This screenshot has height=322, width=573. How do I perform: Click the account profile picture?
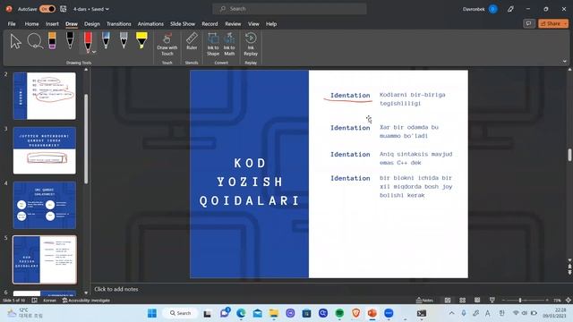pos(493,9)
